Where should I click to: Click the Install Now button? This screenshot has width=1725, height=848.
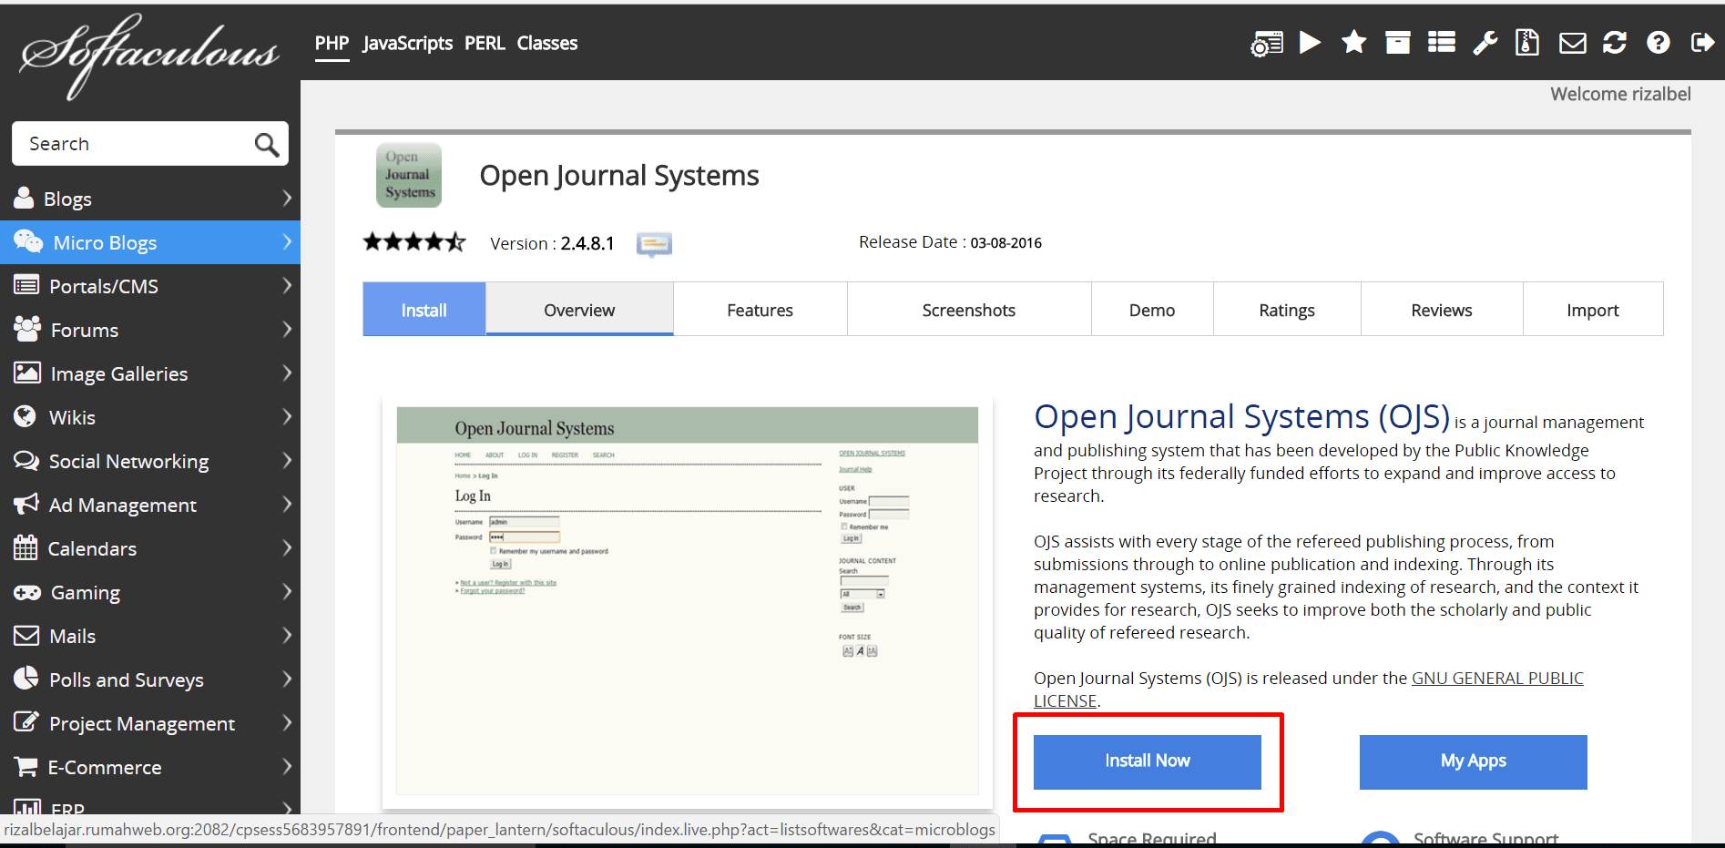(1148, 761)
